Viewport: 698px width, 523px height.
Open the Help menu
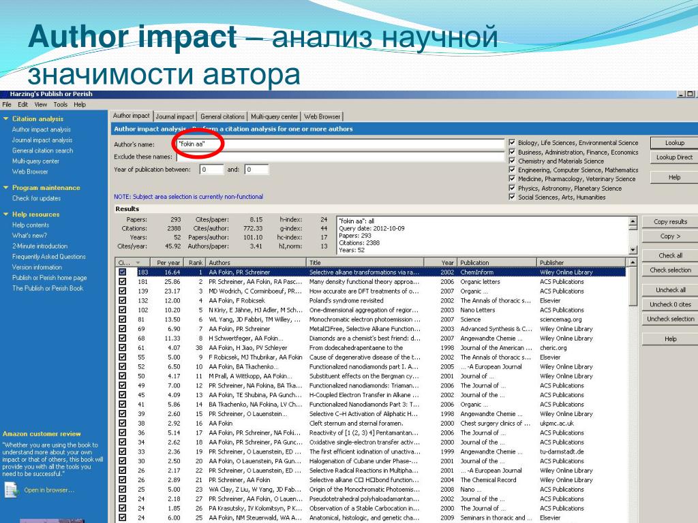pos(80,104)
